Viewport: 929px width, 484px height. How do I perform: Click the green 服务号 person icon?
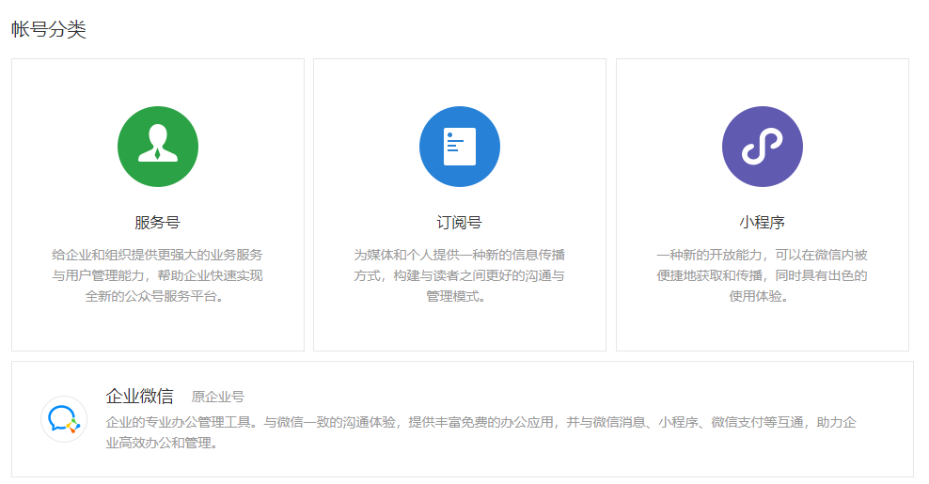pyautogui.click(x=158, y=147)
